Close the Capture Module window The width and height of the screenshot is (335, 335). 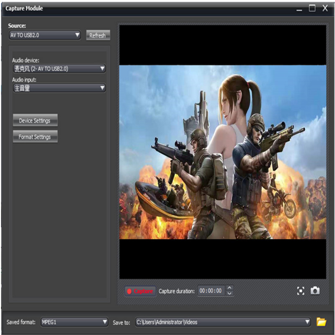coord(325,8)
